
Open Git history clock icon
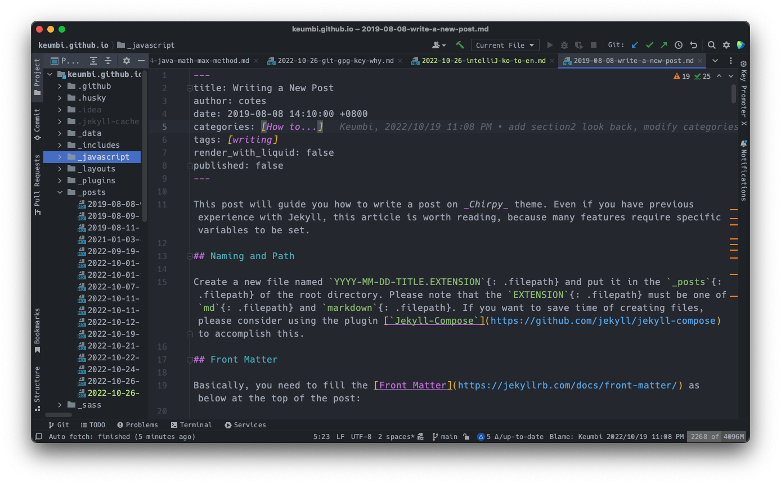point(679,45)
